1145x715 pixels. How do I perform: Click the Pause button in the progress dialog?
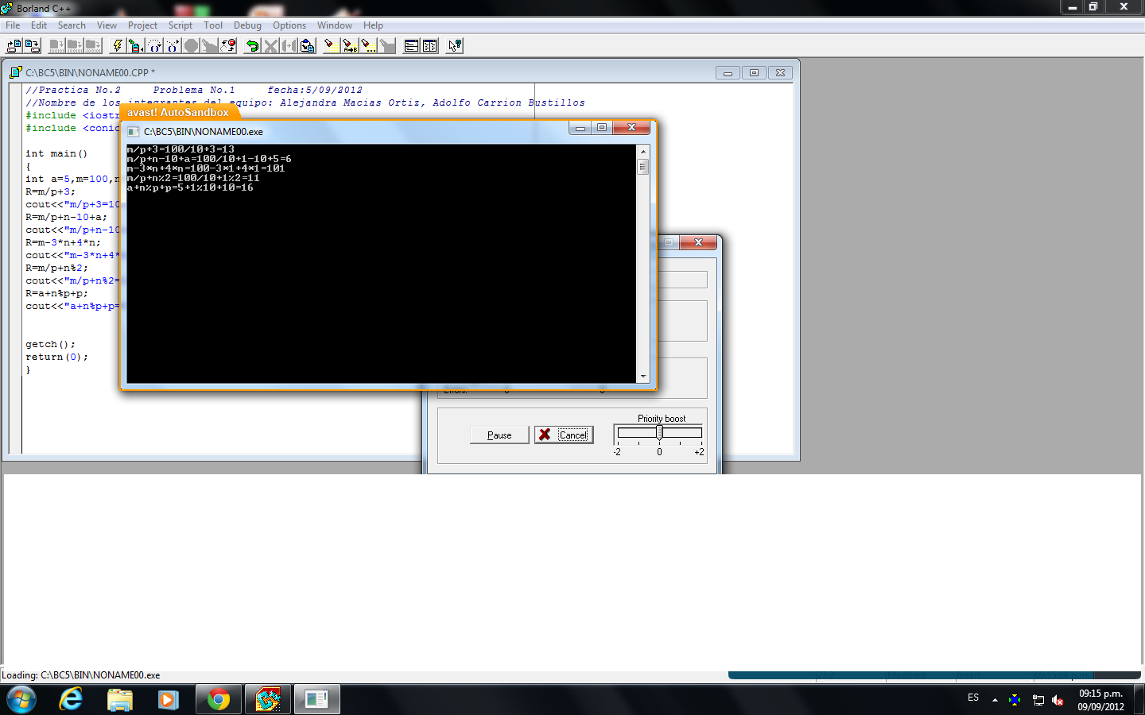499,435
